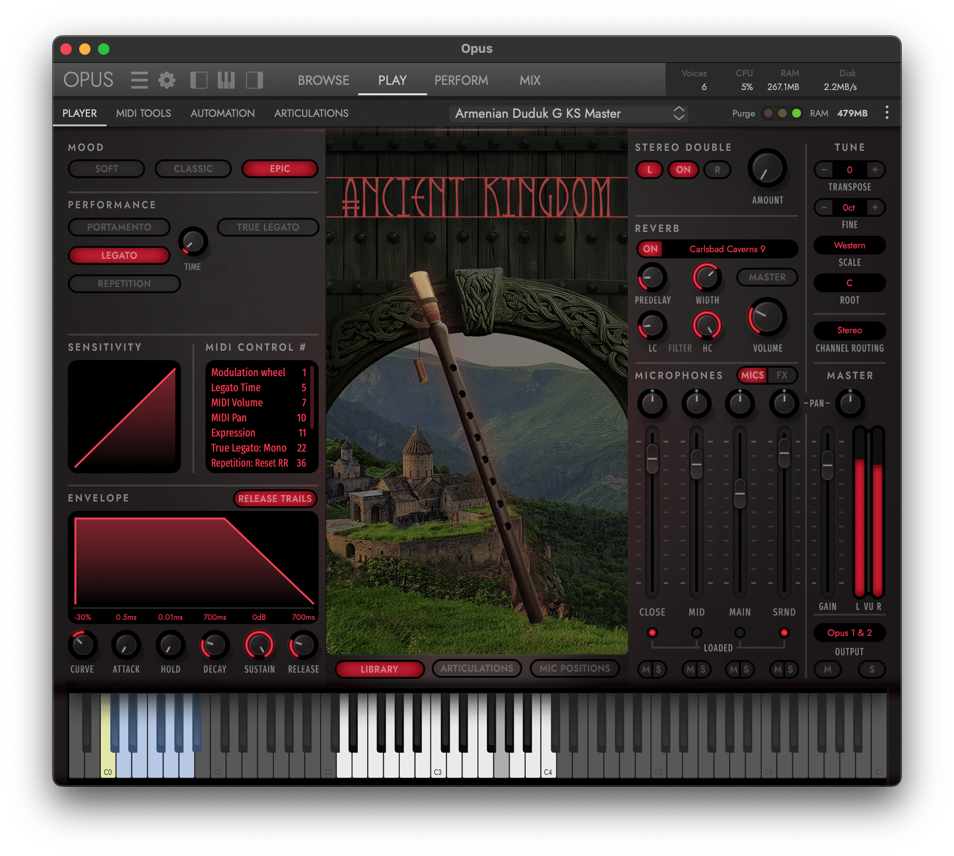Open the Stereo channel routing dropdown
954x856 pixels.
pos(849,330)
